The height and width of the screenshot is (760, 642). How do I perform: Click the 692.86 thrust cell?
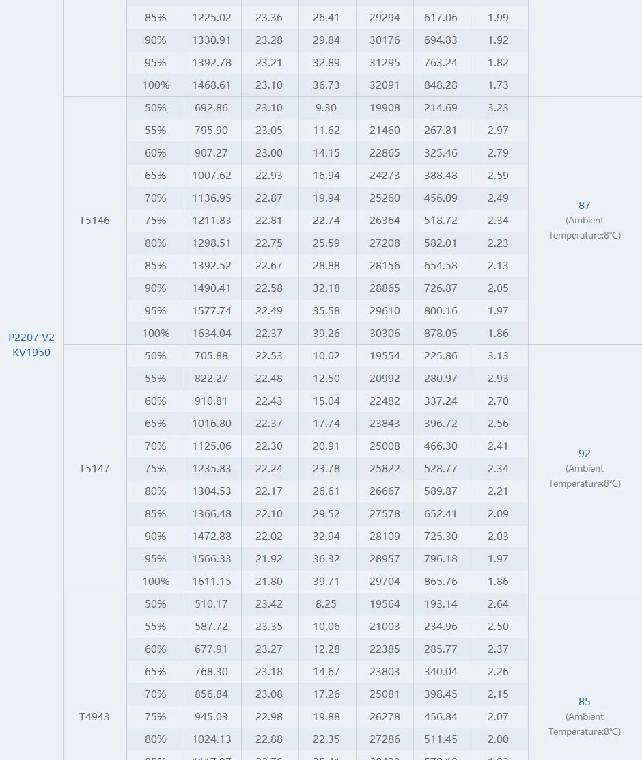(212, 108)
